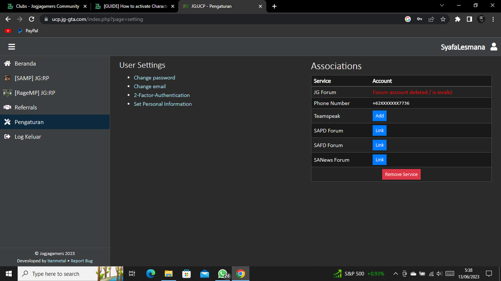Open the Set Personal Information link
Viewport: 501px width, 281px height.
pyautogui.click(x=163, y=104)
